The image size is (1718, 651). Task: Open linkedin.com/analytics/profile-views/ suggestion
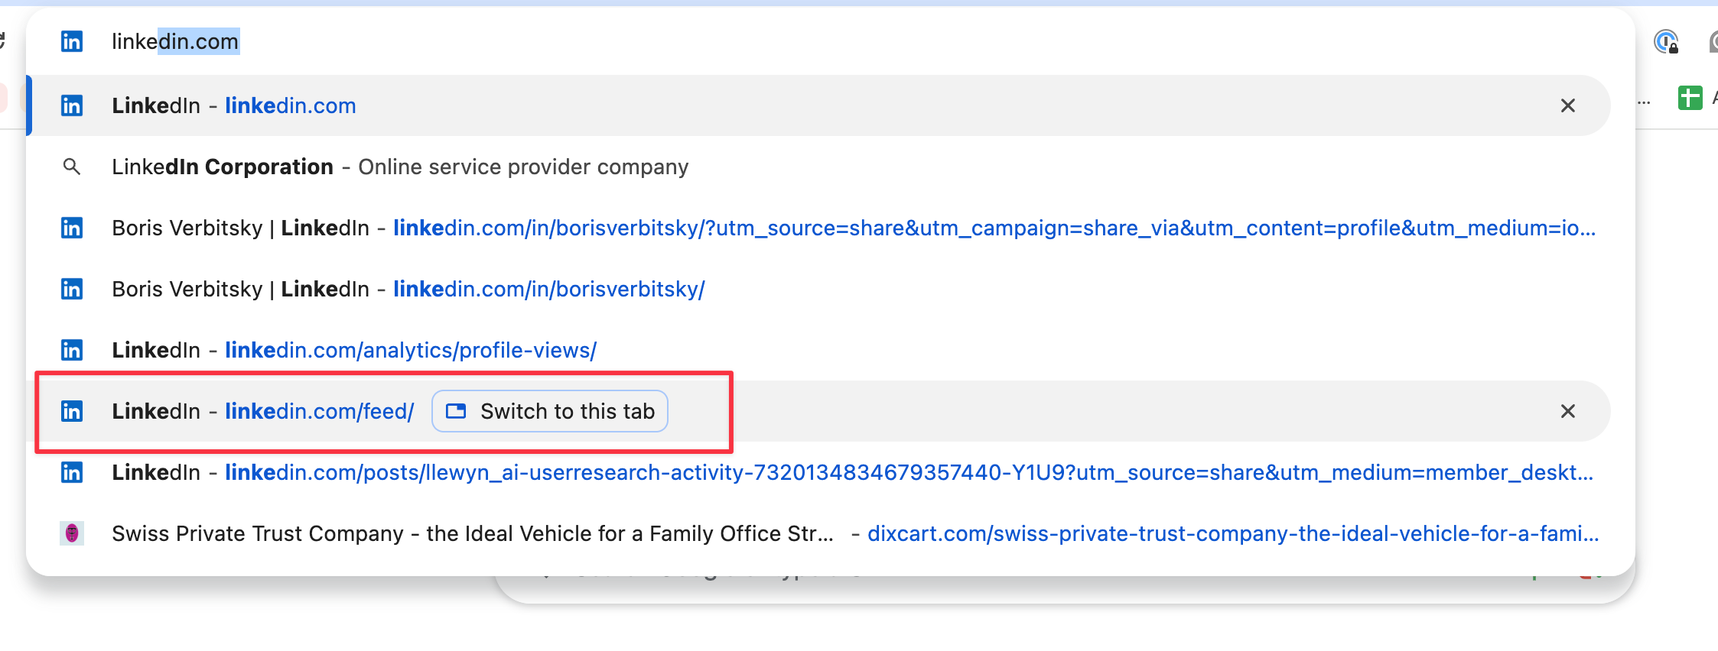(818, 350)
